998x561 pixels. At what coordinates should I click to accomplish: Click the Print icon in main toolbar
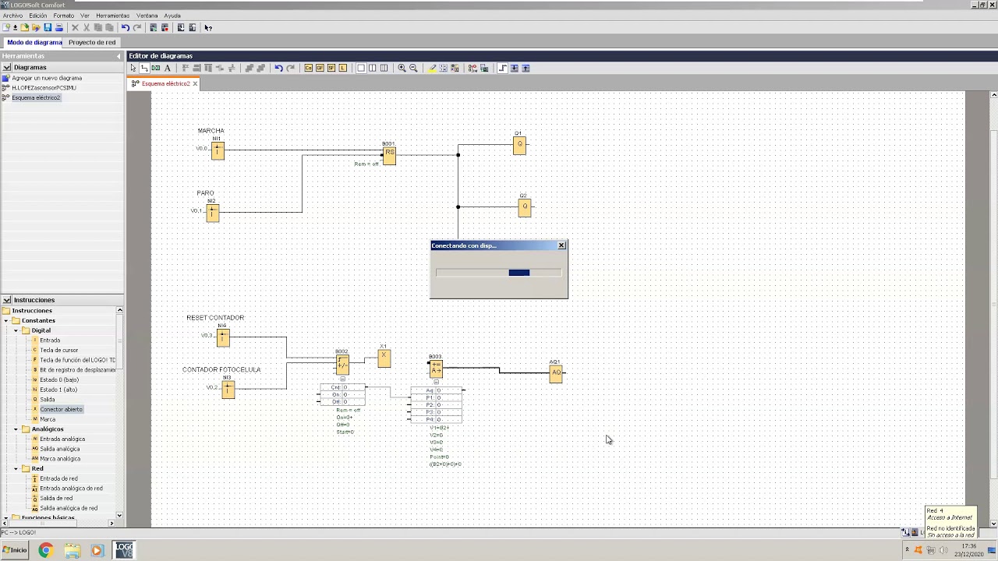pos(59,27)
